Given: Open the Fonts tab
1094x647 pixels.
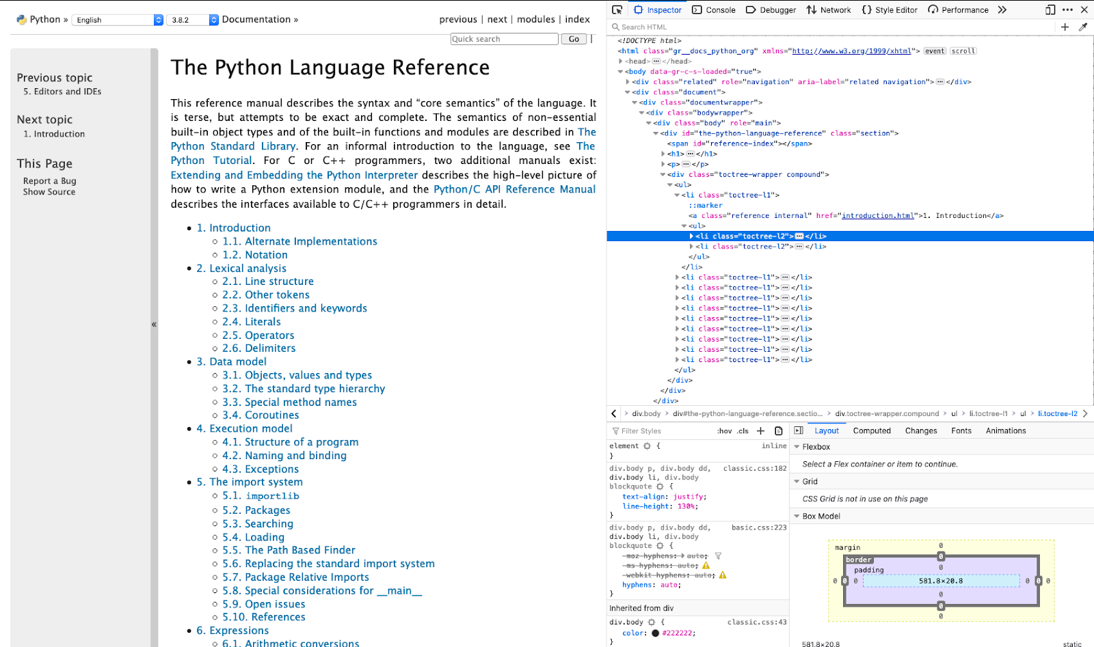Looking at the screenshot, I should click(x=961, y=430).
